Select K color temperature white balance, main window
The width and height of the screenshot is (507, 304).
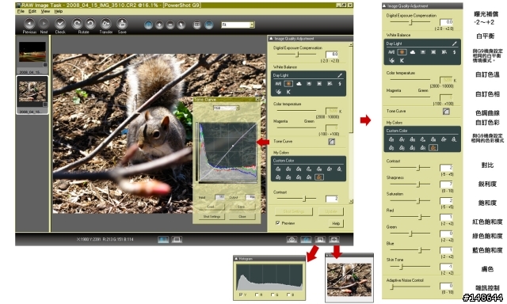tap(288, 92)
